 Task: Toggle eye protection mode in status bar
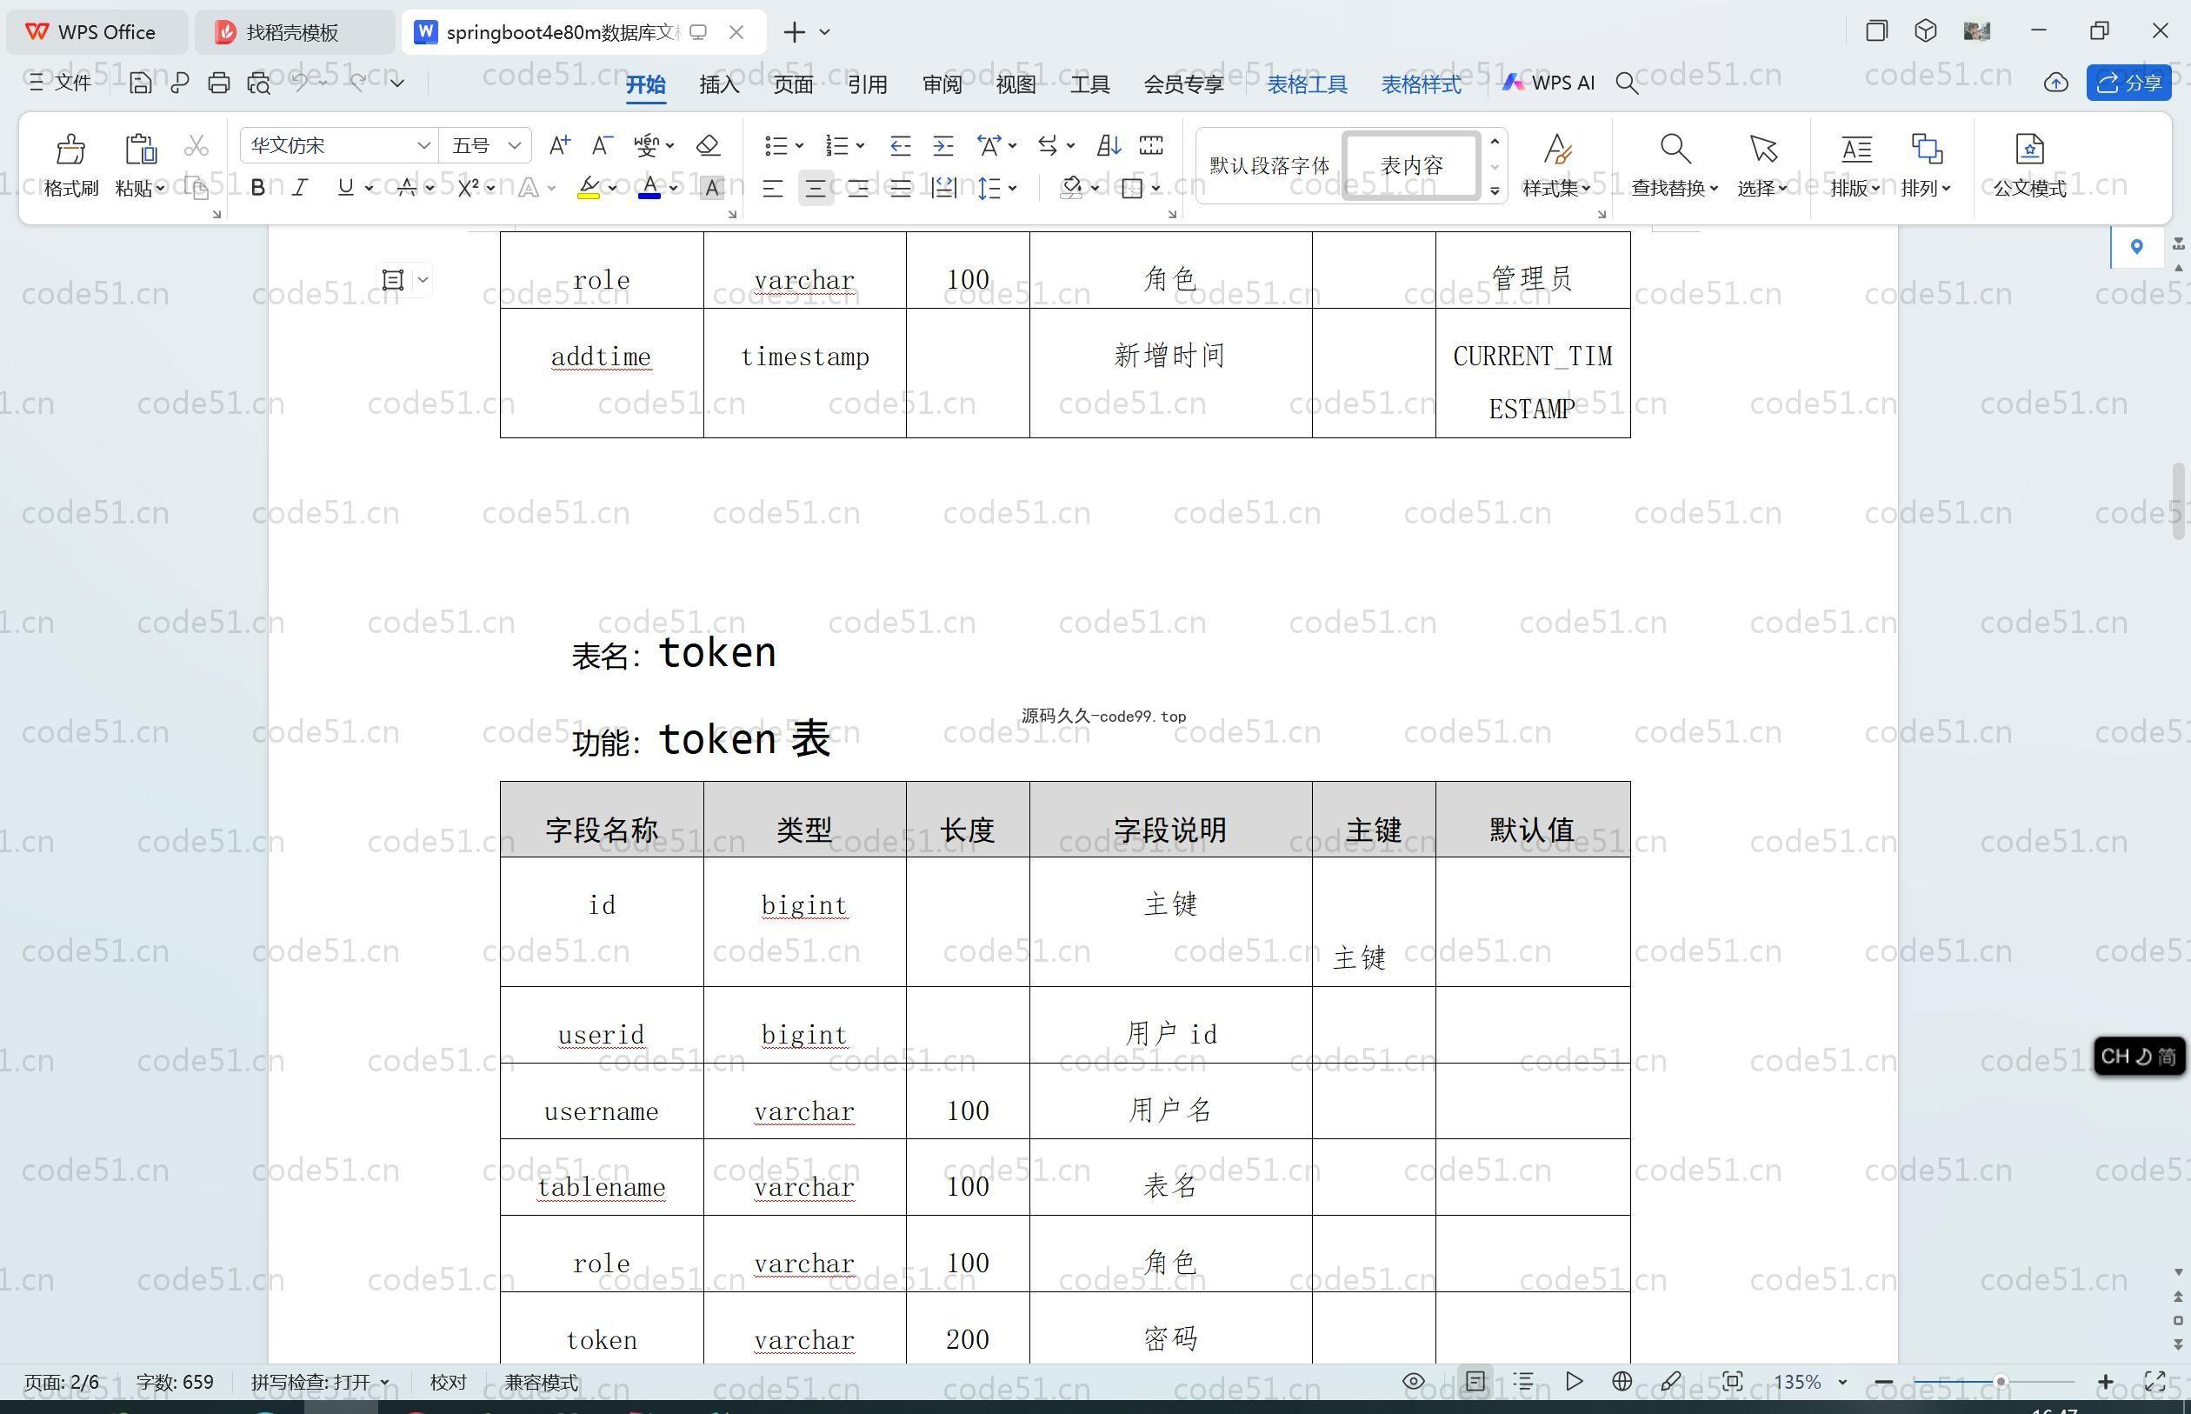click(1414, 1381)
